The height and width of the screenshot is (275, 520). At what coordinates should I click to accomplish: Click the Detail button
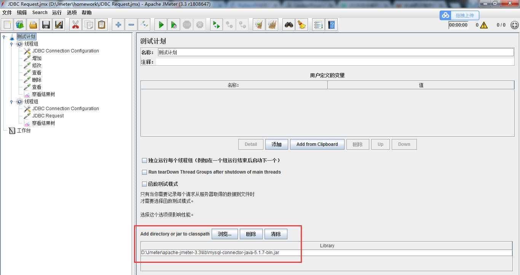click(251, 144)
